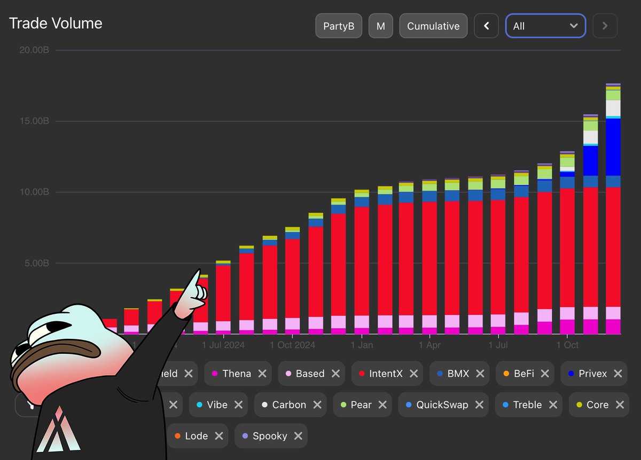Click the 1 Jul axis label
The image size is (641, 460).
tap(498, 345)
